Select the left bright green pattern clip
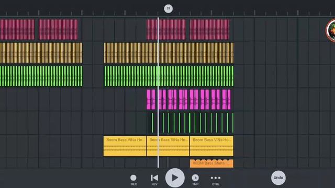This screenshot has height=188, width=335. click(x=41, y=76)
